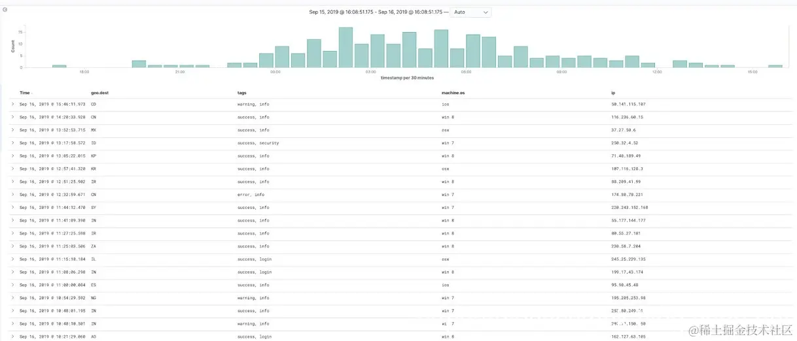Click the geo.dest value AO

tap(94, 336)
